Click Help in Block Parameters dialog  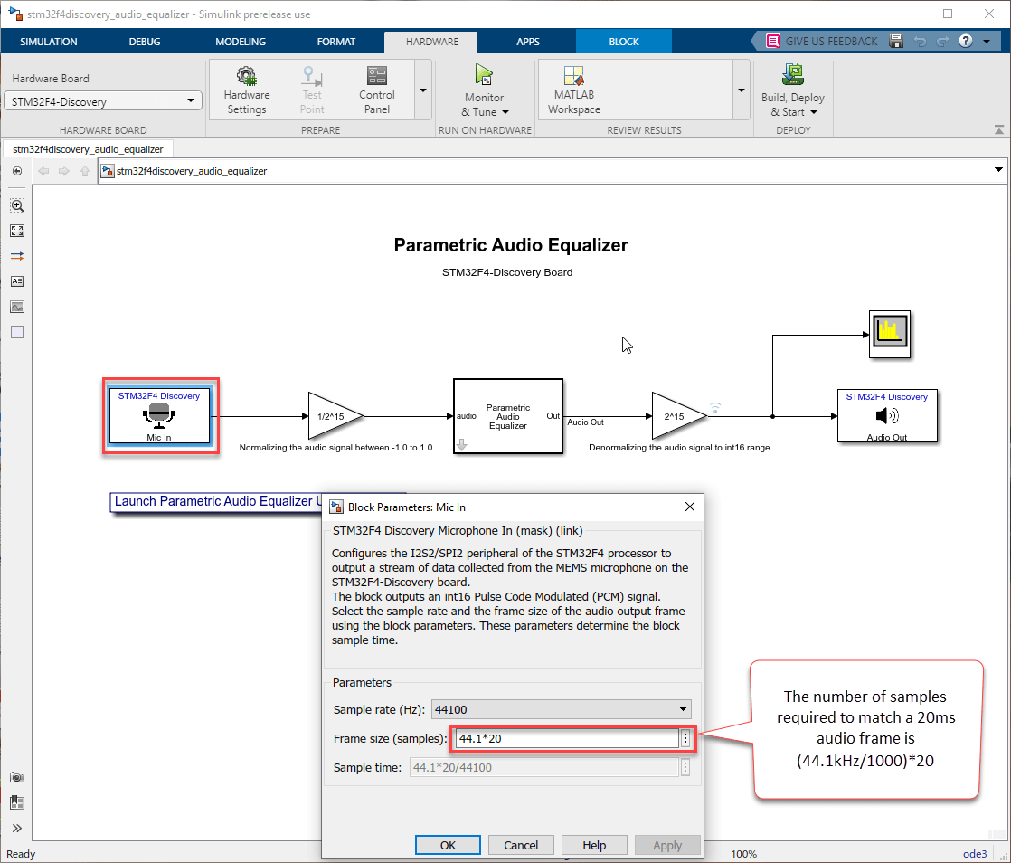[x=594, y=845]
